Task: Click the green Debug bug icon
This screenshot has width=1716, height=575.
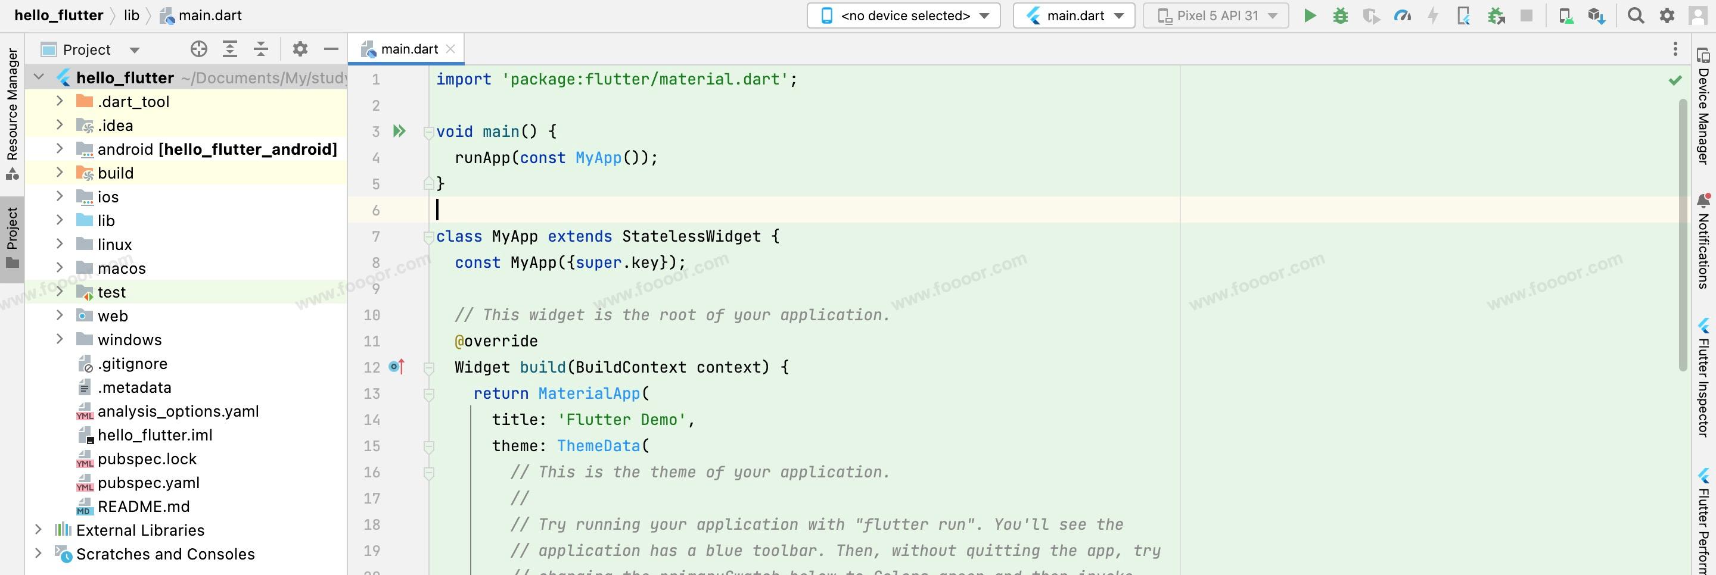Action: coord(1340,16)
